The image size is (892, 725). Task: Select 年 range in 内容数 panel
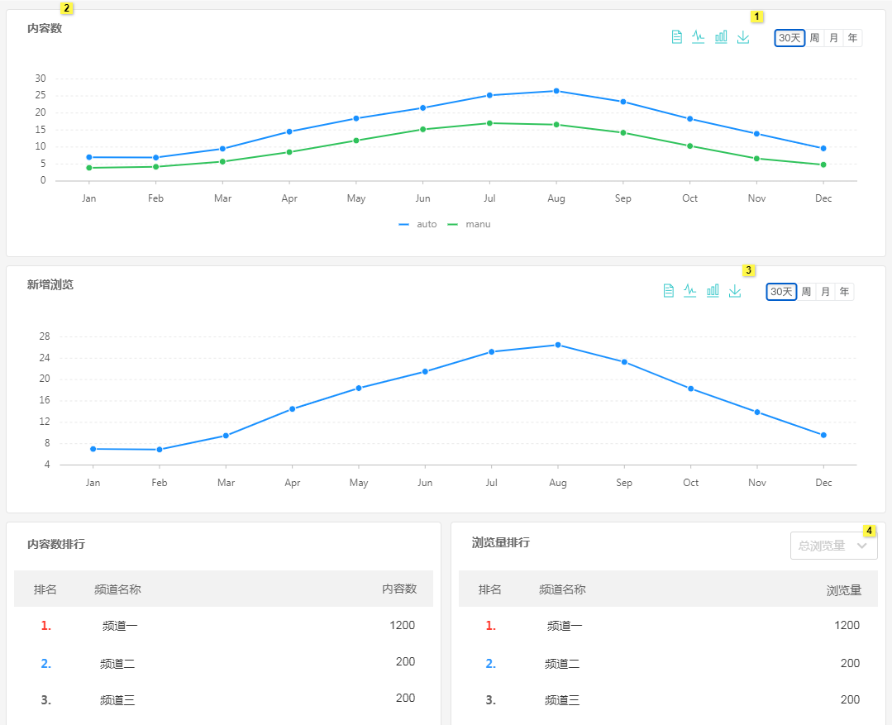pyautogui.click(x=852, y=38)
